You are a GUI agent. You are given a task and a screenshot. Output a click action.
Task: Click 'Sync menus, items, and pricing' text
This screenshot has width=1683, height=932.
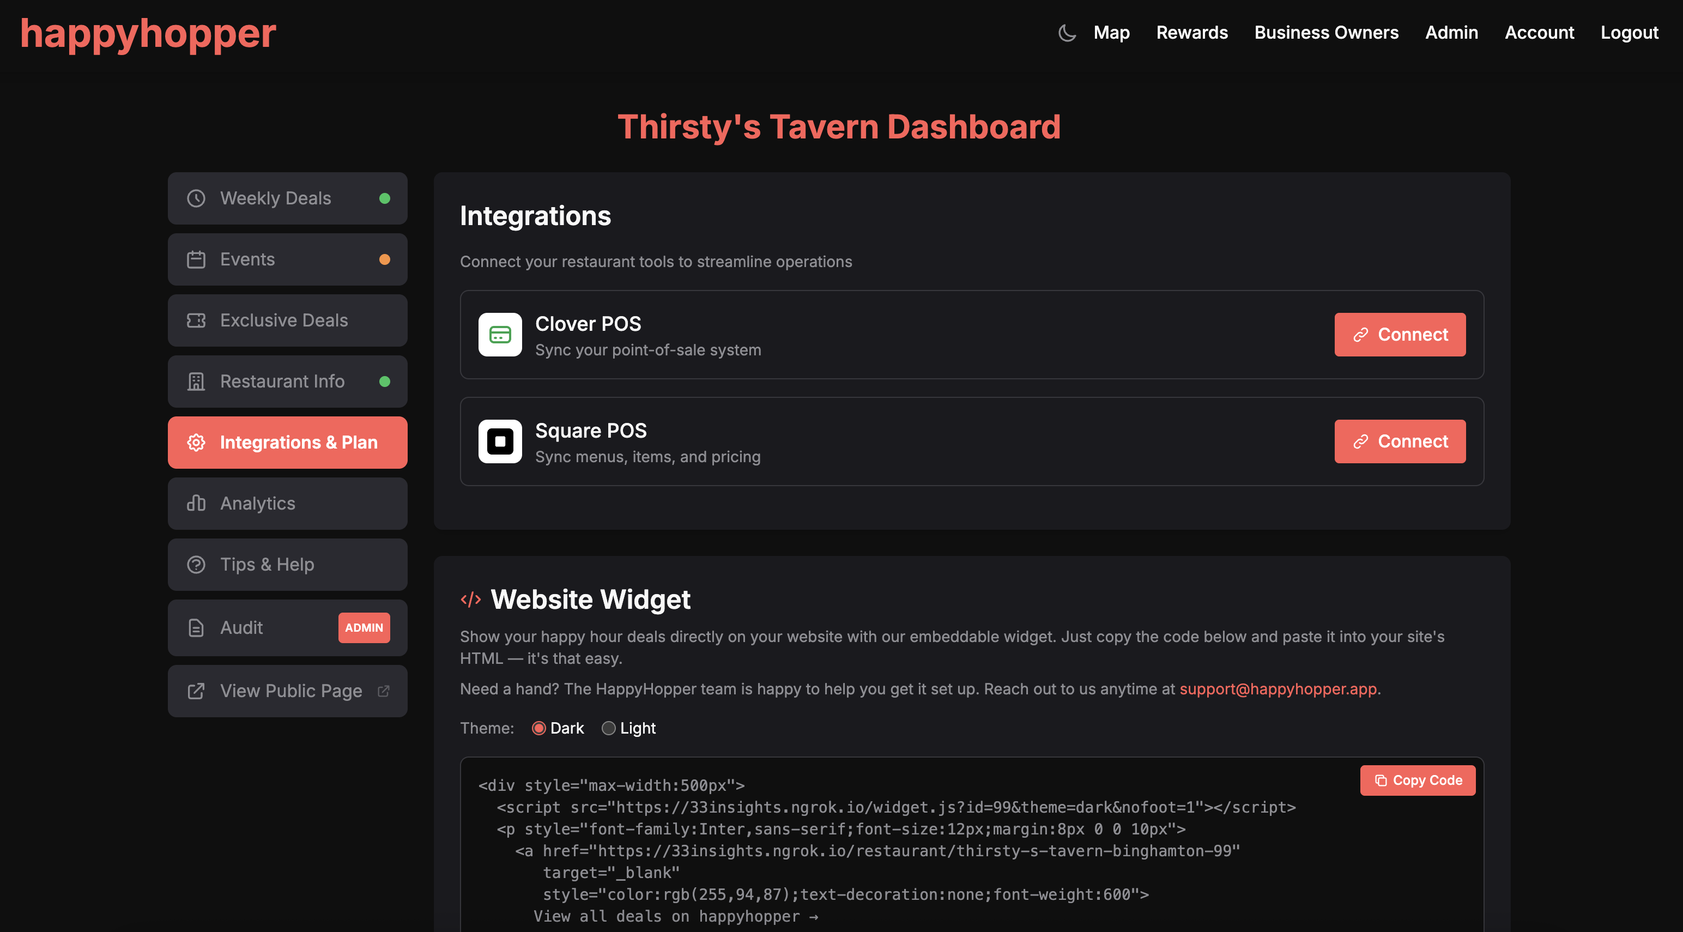point(647,457)
